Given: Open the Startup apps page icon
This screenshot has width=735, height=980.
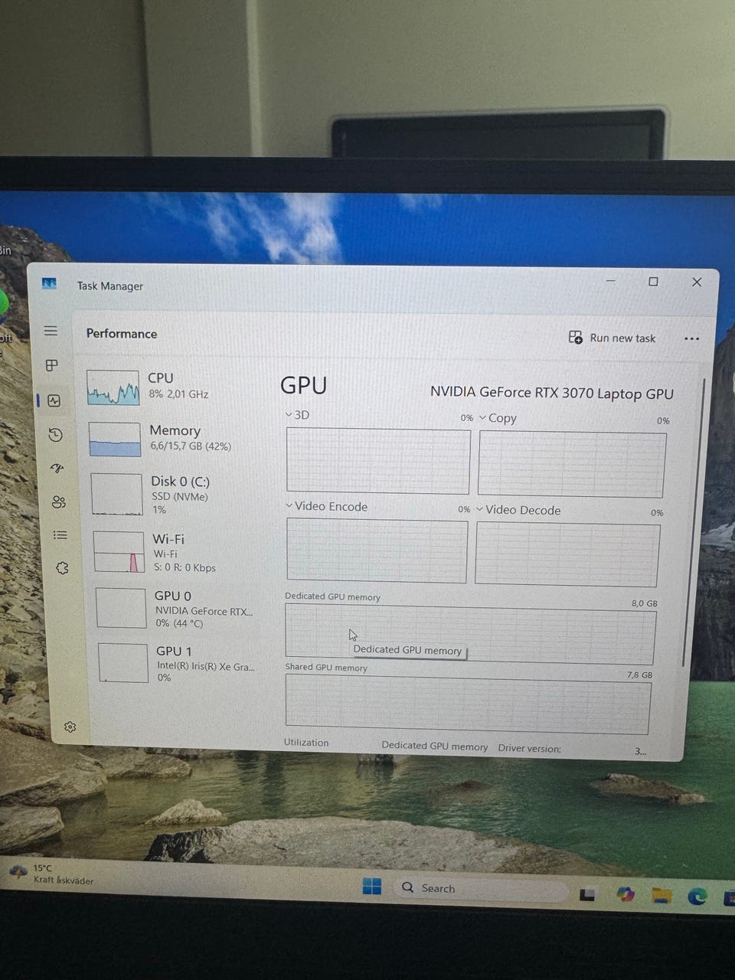Looking at the screenshot, I should [57, 468].
